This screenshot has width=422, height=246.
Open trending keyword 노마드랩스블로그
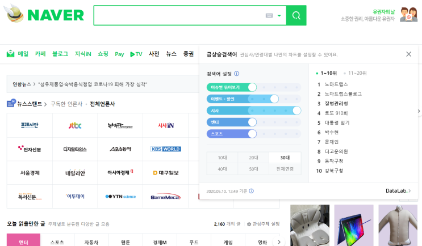coord(343,94)
